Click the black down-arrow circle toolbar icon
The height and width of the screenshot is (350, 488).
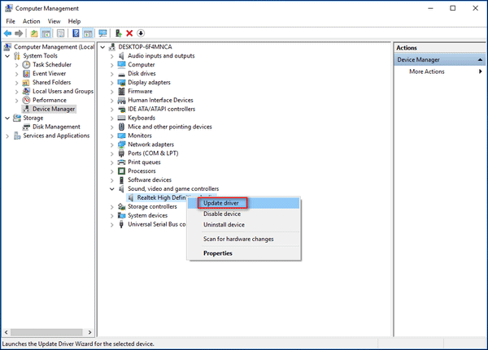click(x=141, y=33)
